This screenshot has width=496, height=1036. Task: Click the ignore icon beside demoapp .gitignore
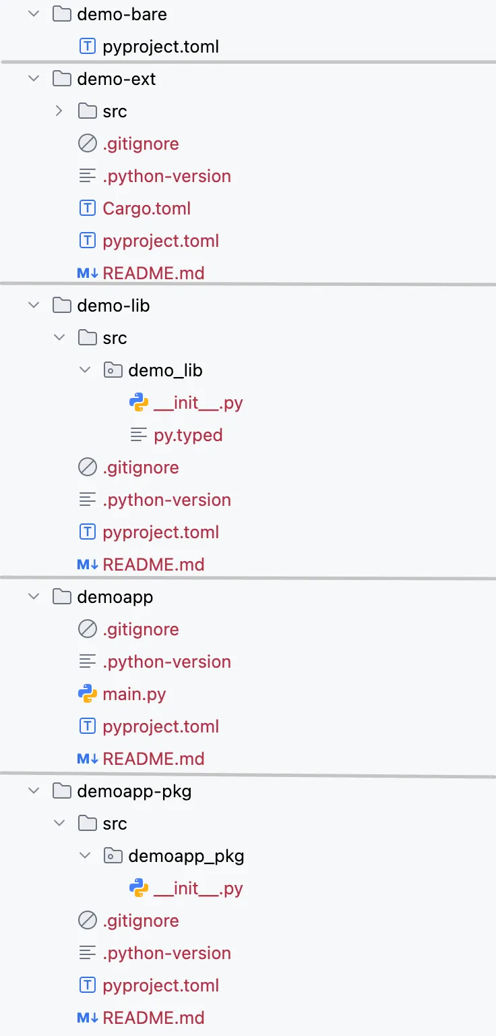tap(87, 629)
